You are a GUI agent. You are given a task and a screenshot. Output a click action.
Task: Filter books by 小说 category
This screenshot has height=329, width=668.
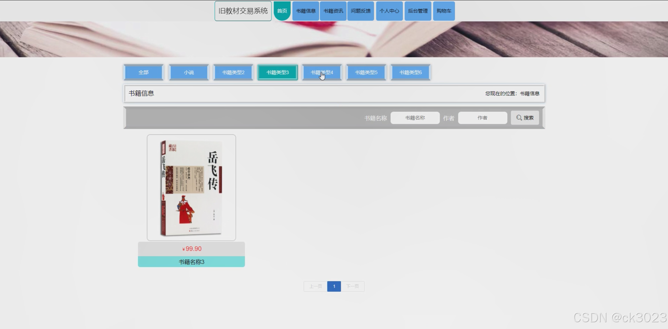click(189, 72)
